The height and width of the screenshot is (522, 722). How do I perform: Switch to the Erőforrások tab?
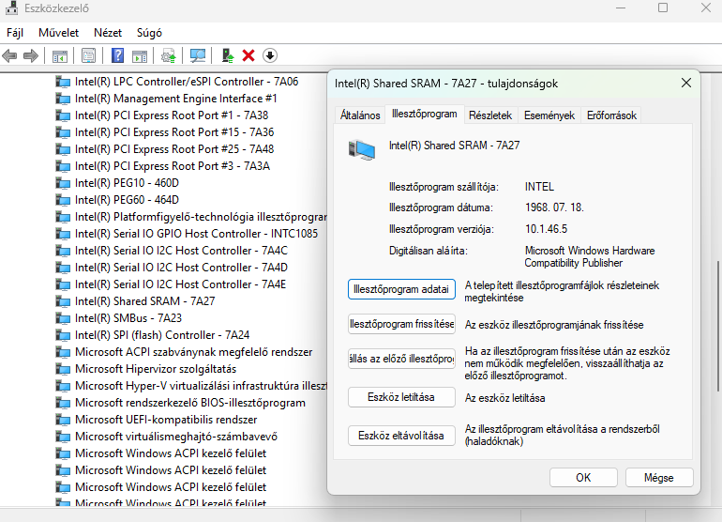coord(611,115)
